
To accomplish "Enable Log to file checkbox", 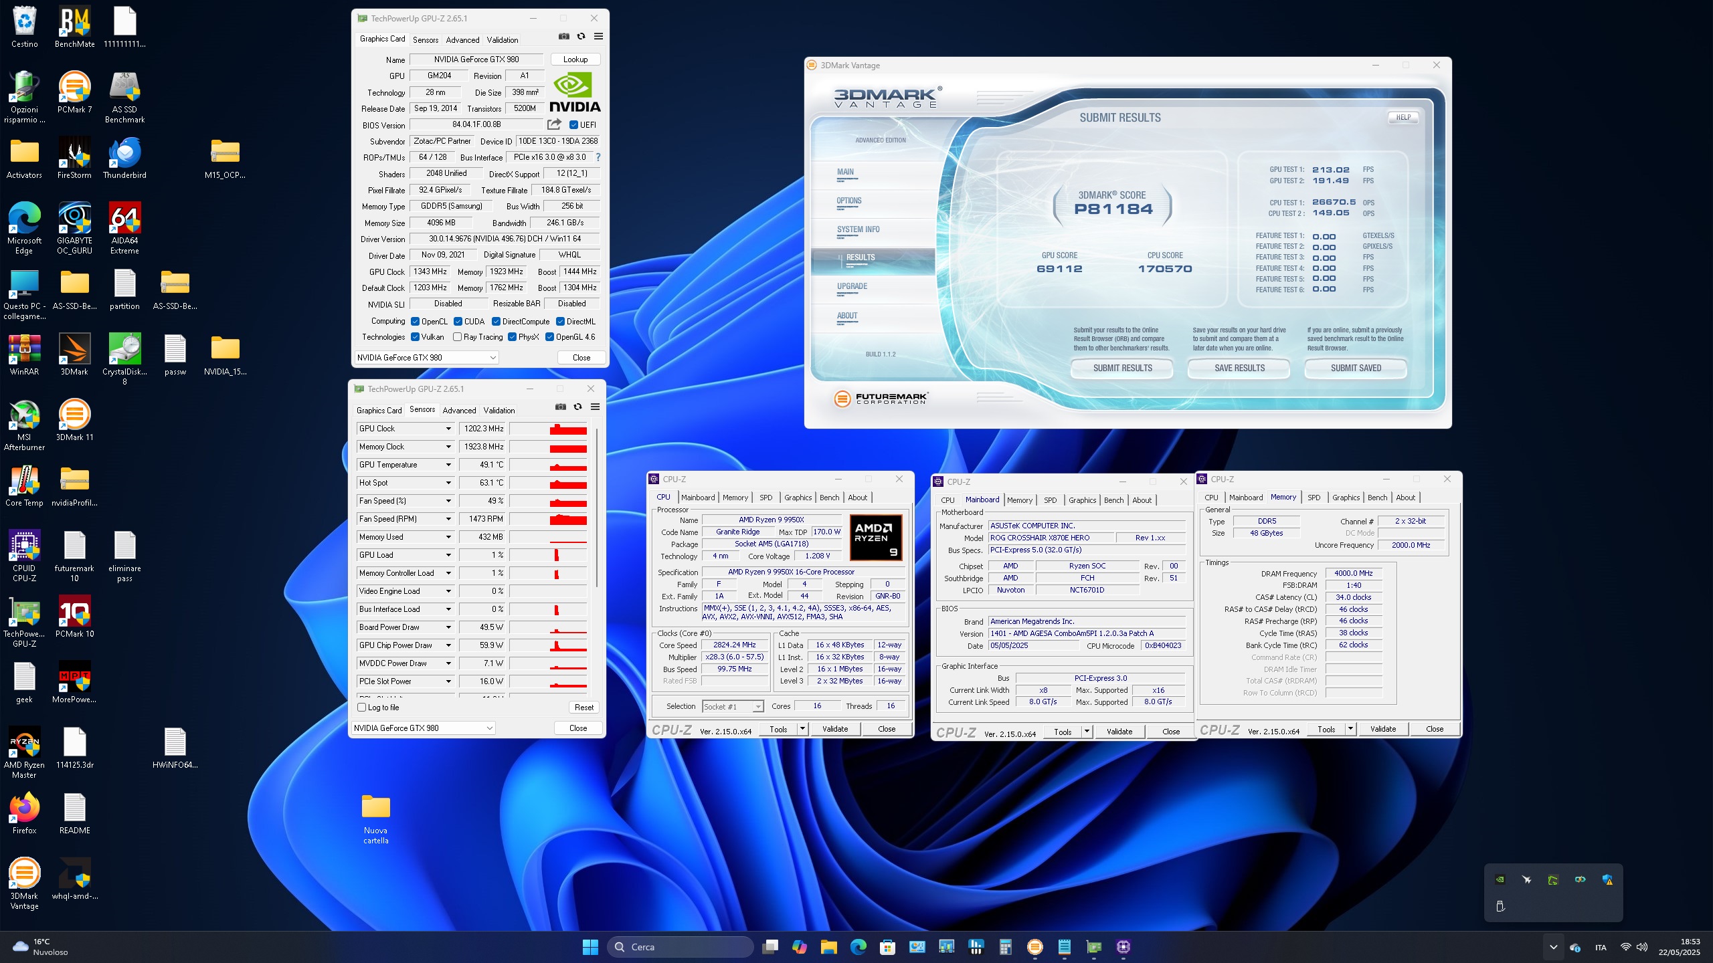I will point(362,708).
